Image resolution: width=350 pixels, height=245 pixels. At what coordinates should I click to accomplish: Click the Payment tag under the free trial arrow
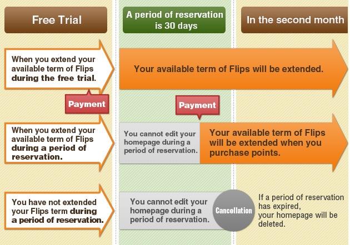coord(87,104)
